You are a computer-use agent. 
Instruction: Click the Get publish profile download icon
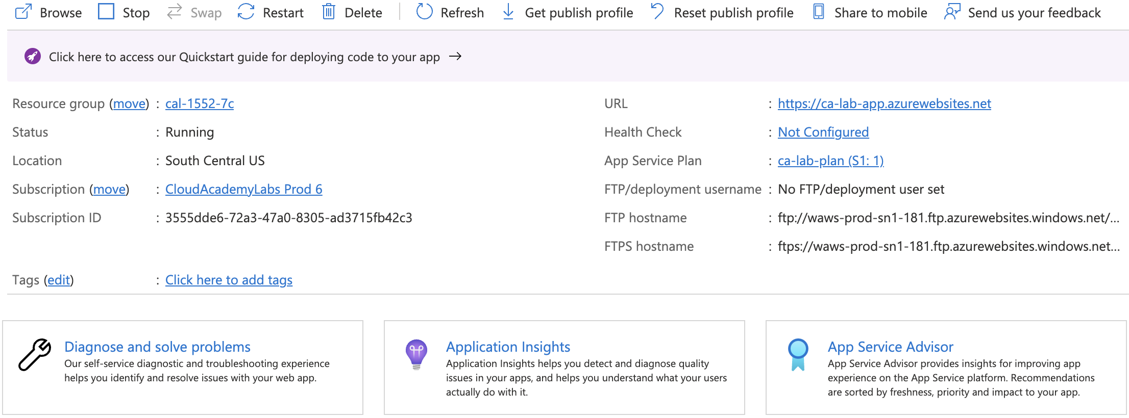point(508,12)
